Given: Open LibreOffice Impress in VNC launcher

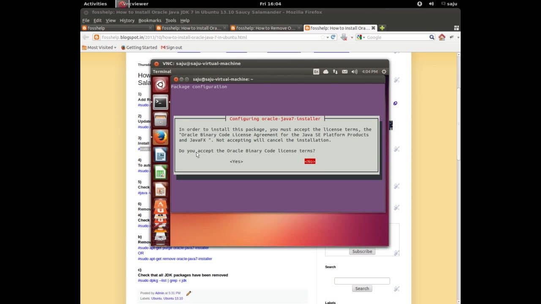Looking at the screenshot, I should click(x=161, y=190).
